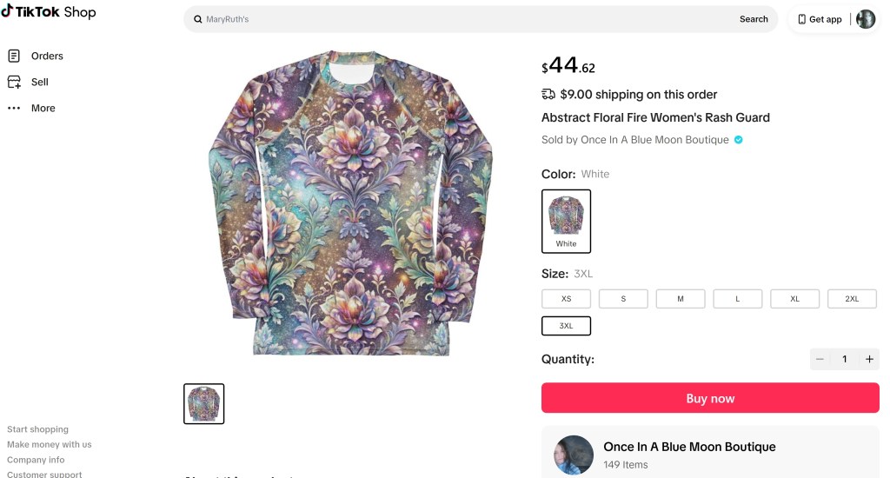This screenshot has width=890, height=478.
Task: Open Orders from the sidebar
Action: tap(47, 56)
